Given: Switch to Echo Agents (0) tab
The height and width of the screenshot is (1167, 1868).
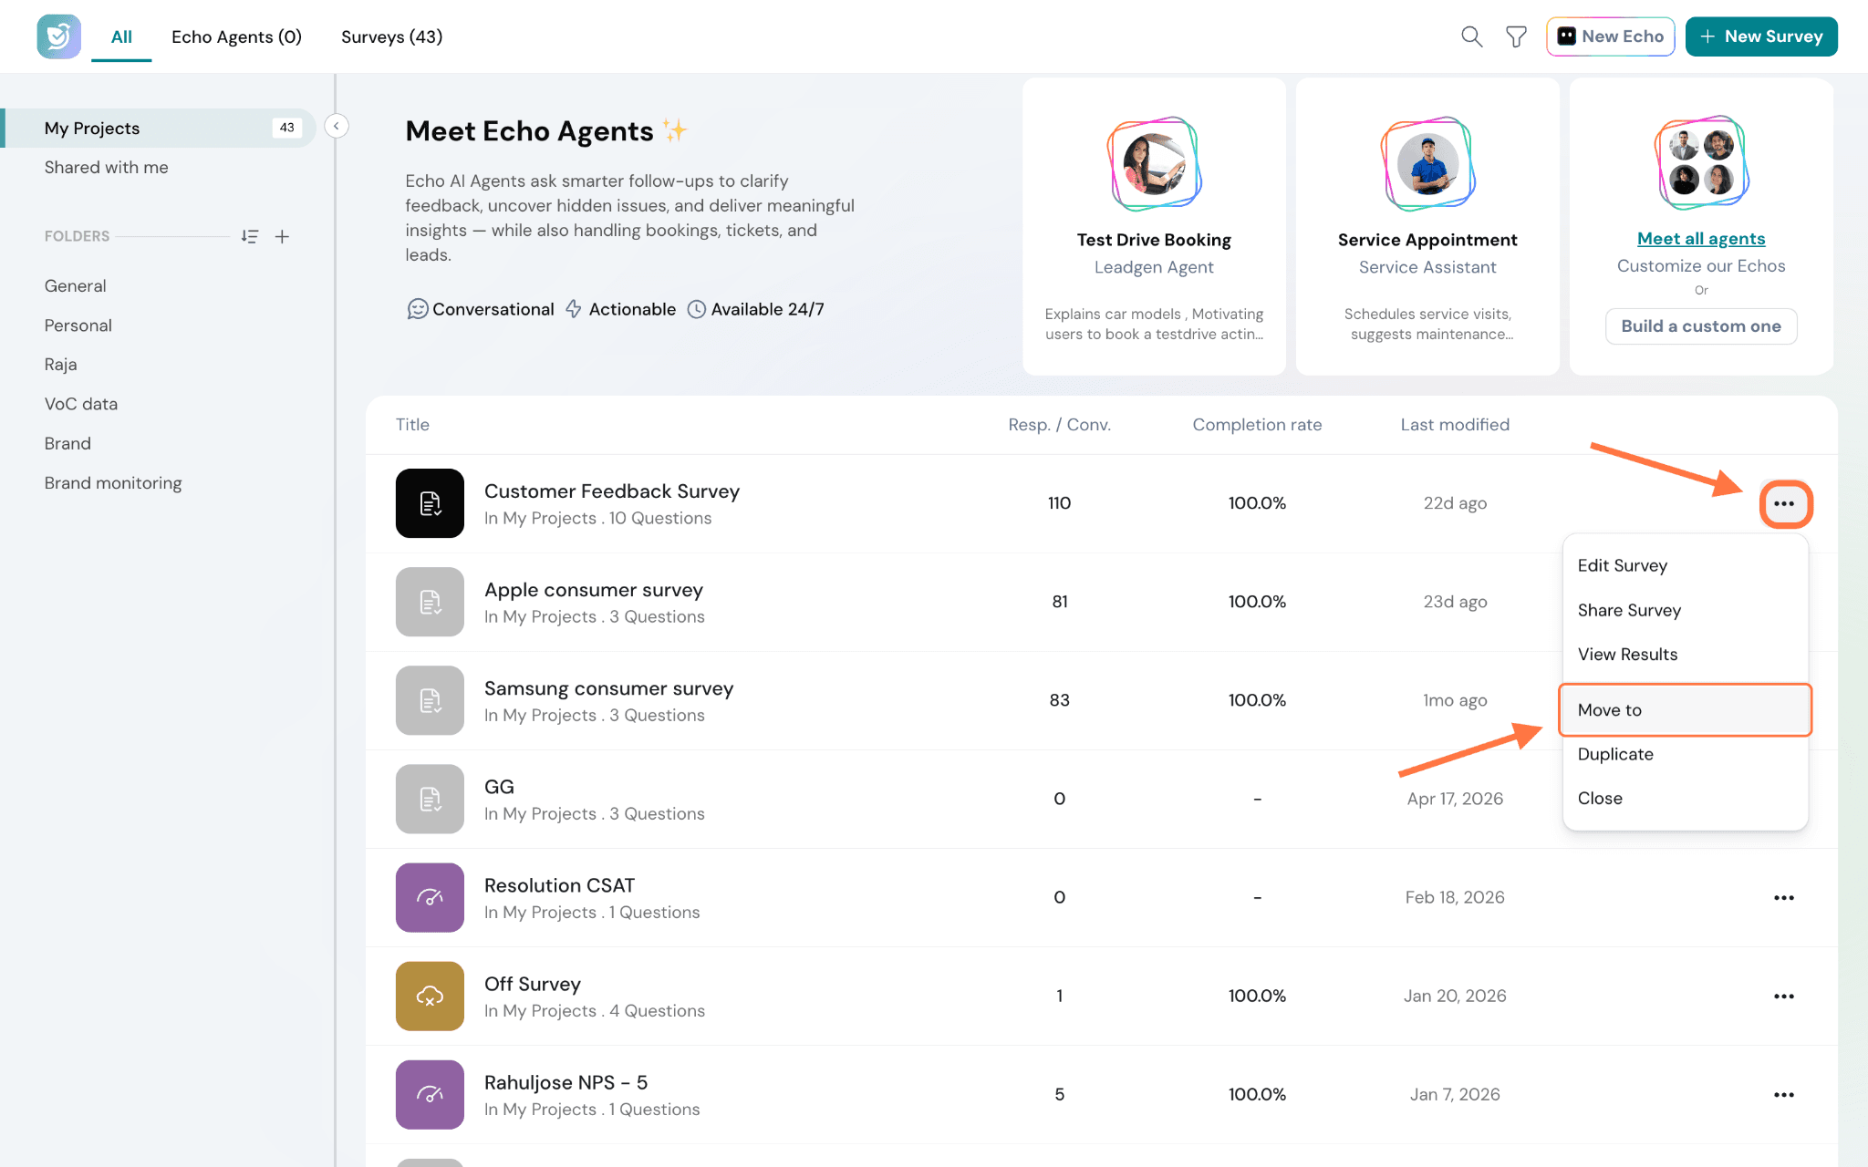Looking at the screenshot, I should (236, 36).
